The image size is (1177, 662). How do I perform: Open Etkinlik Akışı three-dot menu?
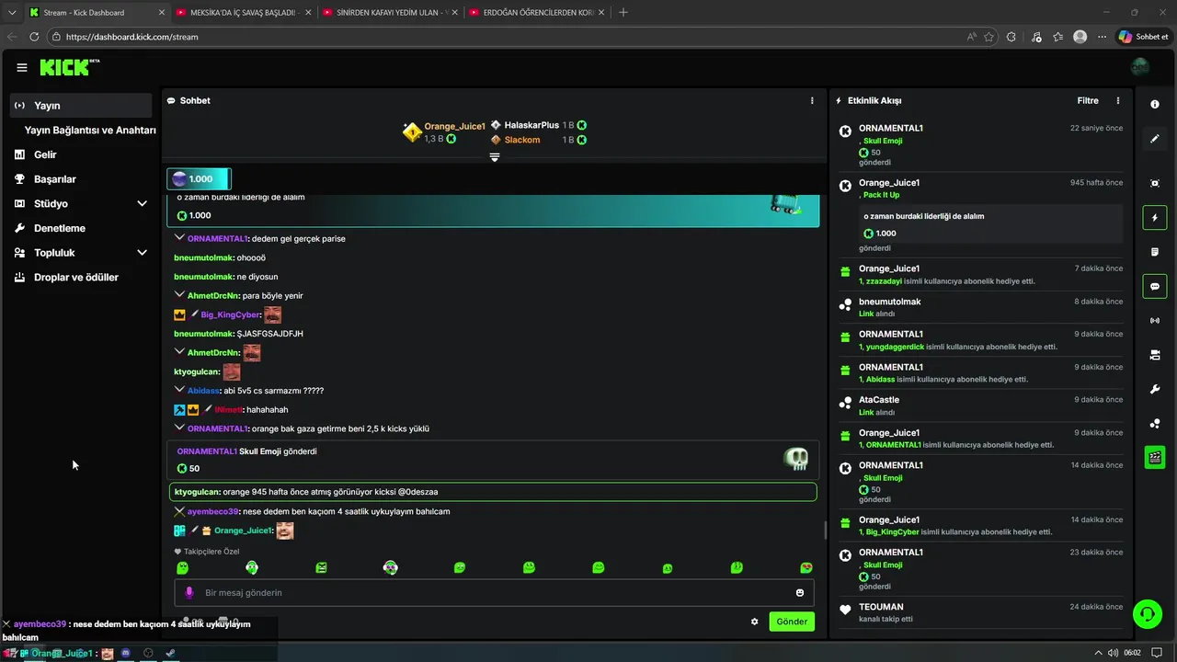click(1118, 100)
